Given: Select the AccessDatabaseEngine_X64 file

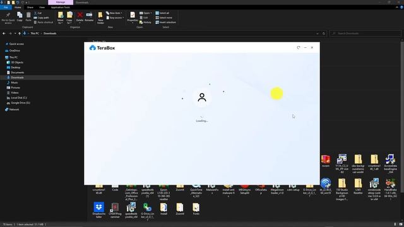Looking at the screenshot, I should point(390,164).
